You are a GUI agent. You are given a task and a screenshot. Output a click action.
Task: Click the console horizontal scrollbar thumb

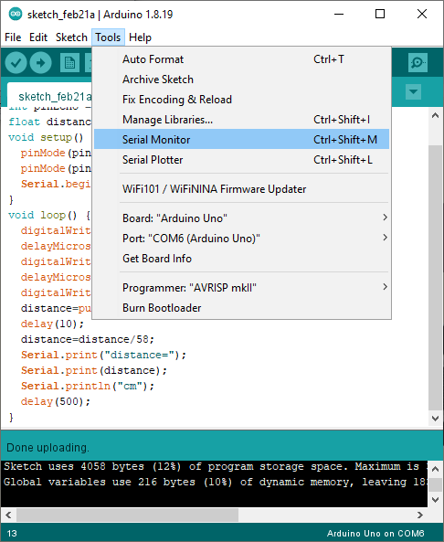click(x=127, y=515)
